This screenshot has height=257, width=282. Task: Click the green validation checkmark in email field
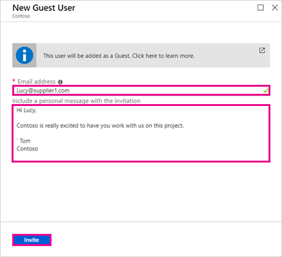point(265,91)
